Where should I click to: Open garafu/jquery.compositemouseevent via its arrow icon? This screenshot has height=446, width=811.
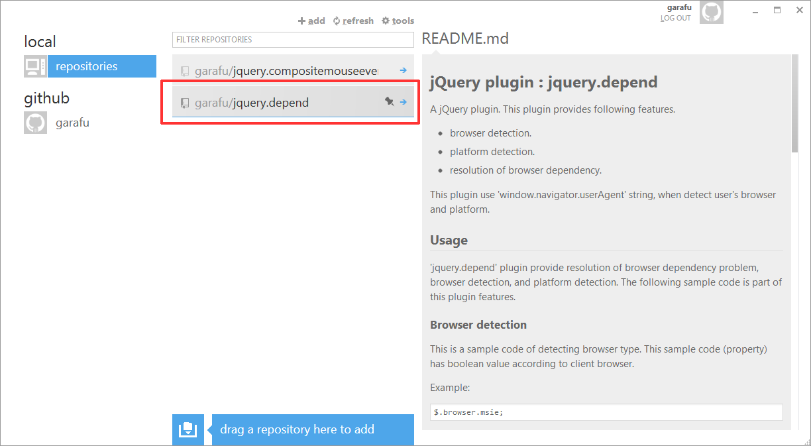(x=404, y=70)
